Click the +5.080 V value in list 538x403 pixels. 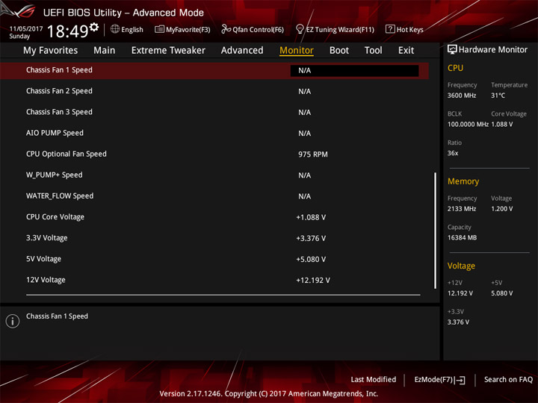pyautogui.click(x=311, y=260)
